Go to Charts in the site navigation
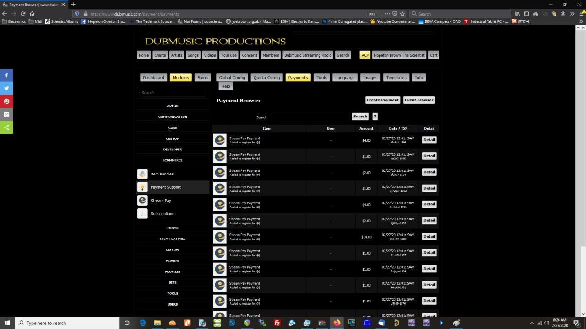The height and width of the screenshot is (329, 586). 160,55
